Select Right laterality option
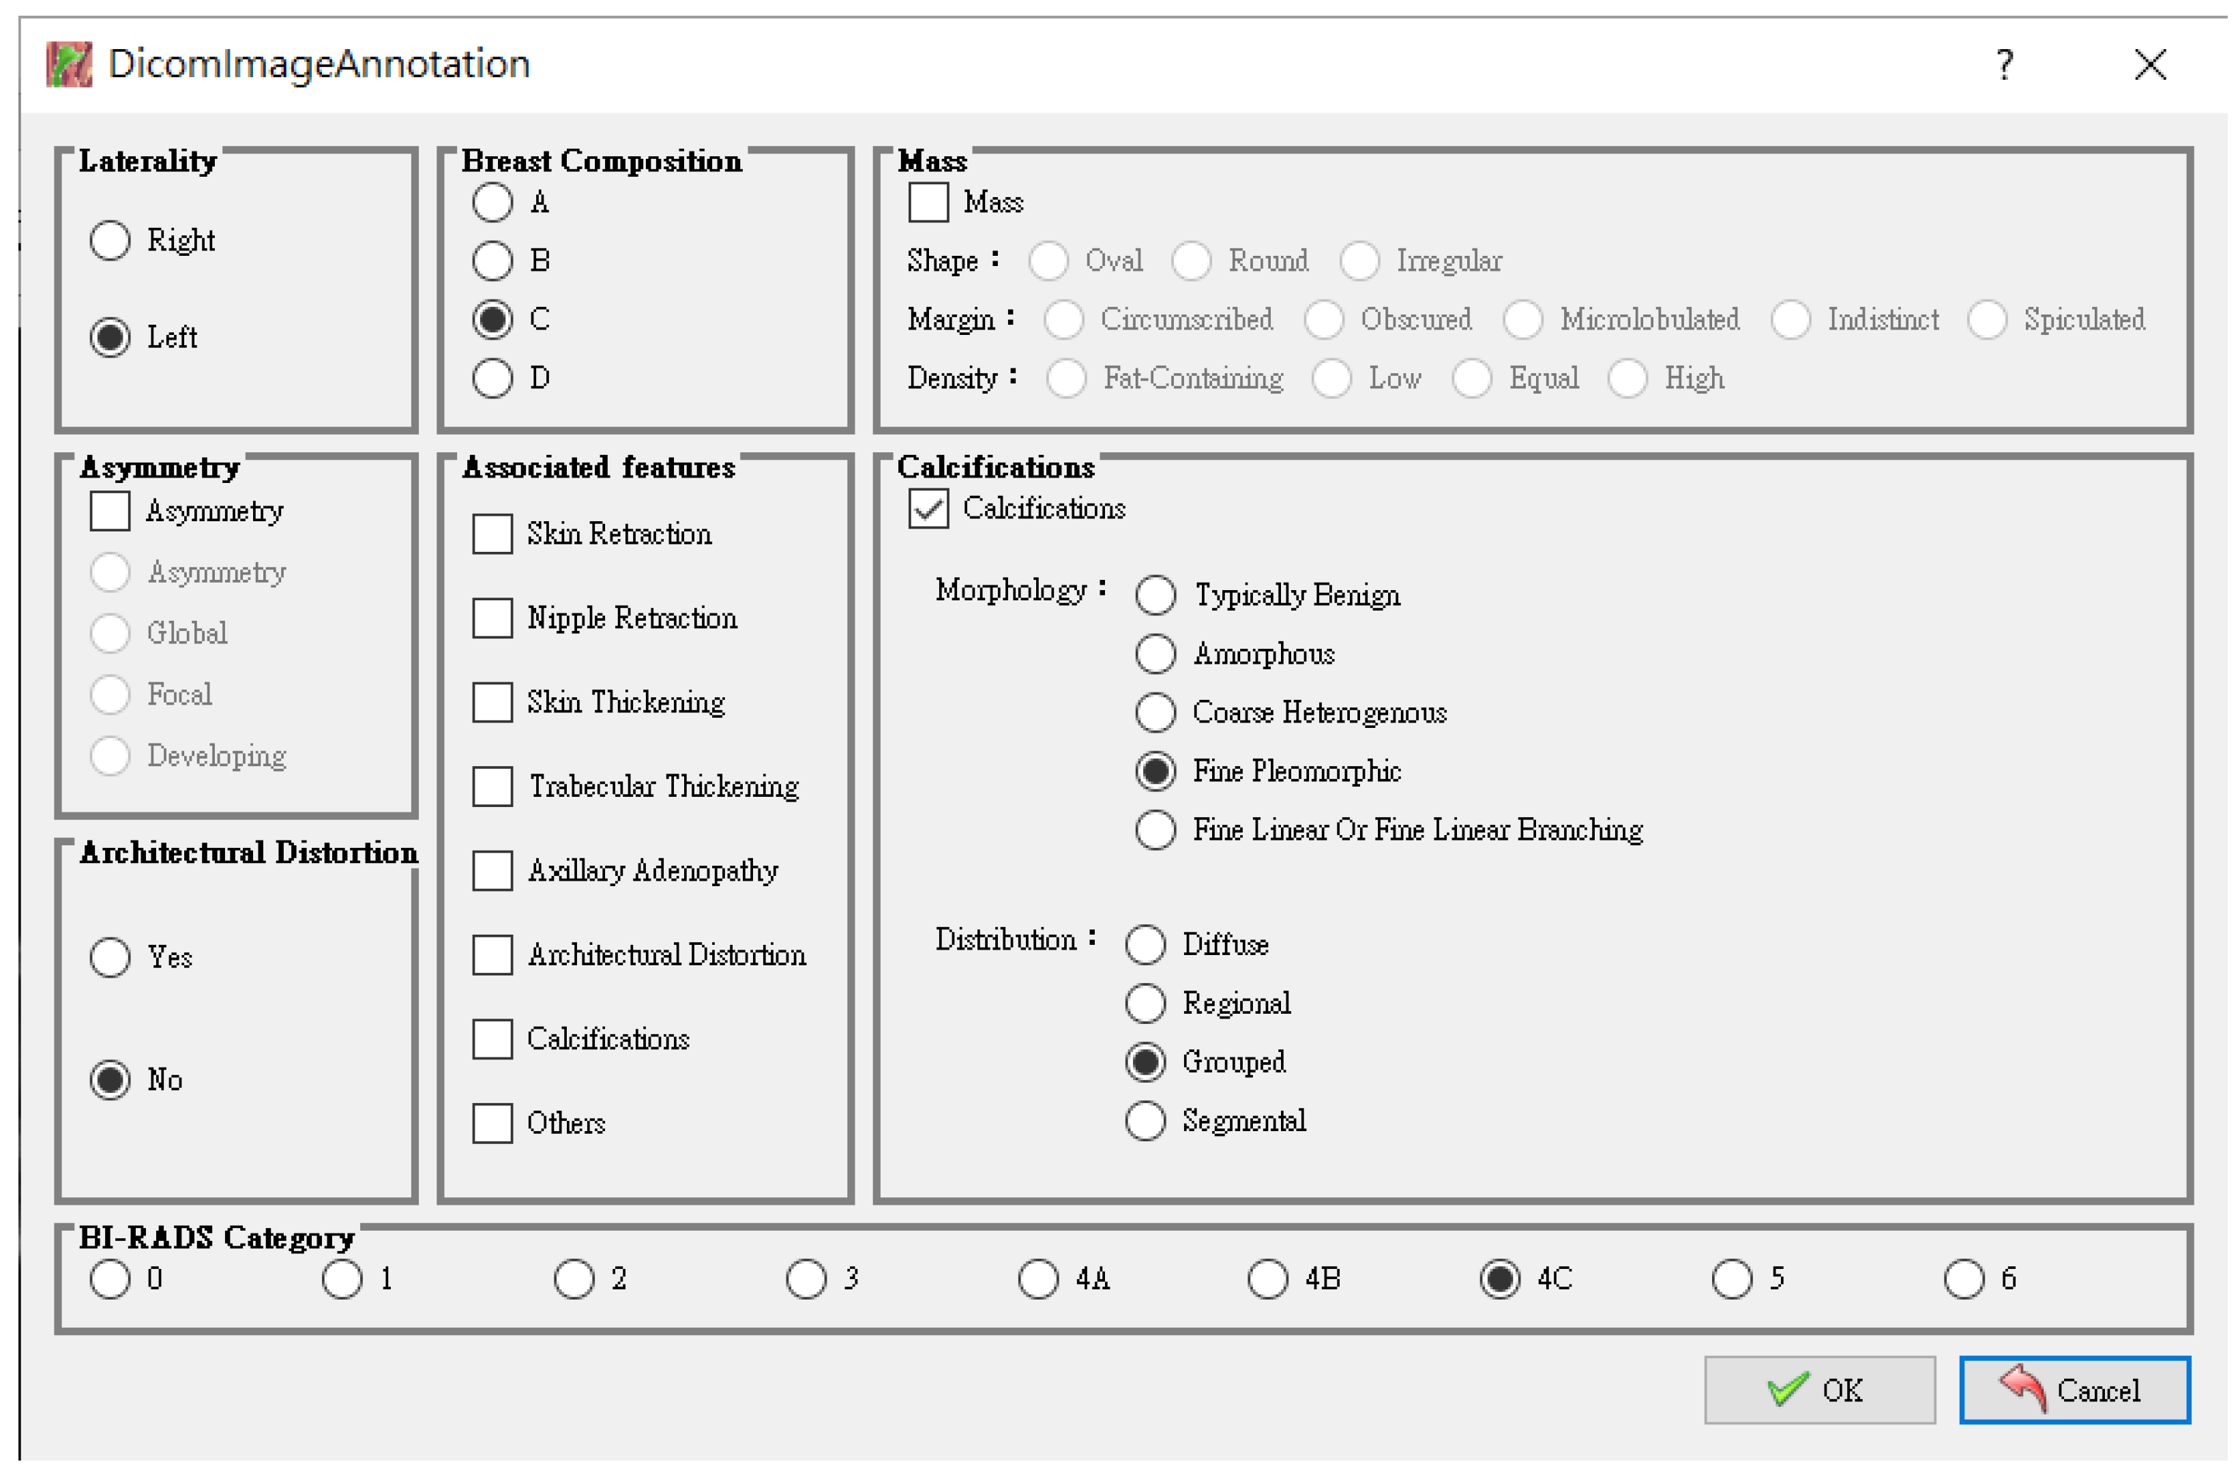The height and width of the screenshot is (1479, 2240). click(110, 241)
